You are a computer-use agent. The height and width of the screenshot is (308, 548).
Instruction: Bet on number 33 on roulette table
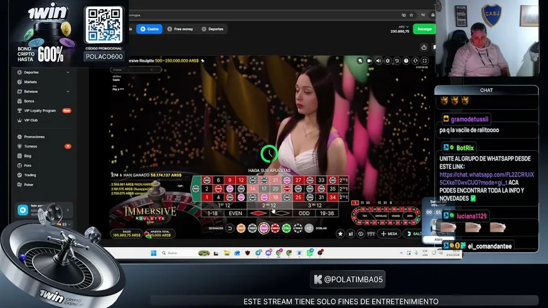(321, 180)
